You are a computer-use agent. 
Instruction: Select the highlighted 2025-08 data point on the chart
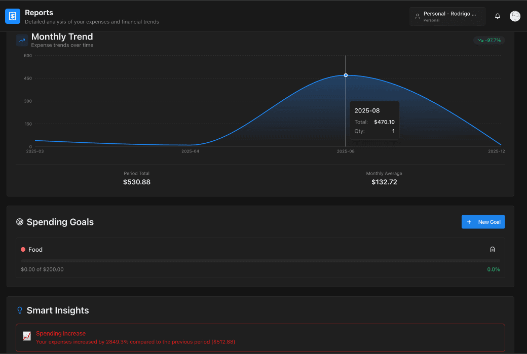point(346,75)
